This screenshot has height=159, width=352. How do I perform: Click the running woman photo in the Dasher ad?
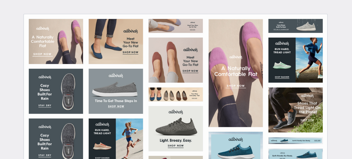(129, 139)
